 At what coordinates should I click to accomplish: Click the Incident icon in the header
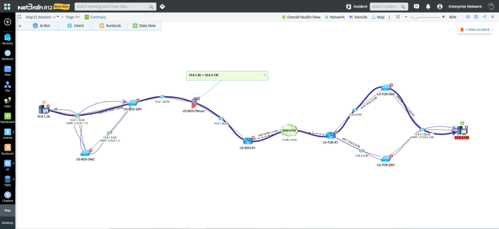tap(349, 6)
